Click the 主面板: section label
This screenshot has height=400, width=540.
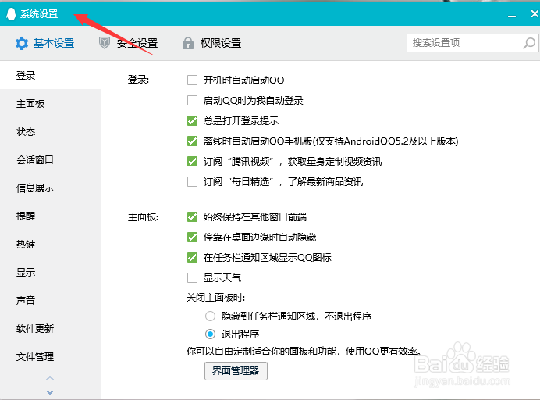143,217
